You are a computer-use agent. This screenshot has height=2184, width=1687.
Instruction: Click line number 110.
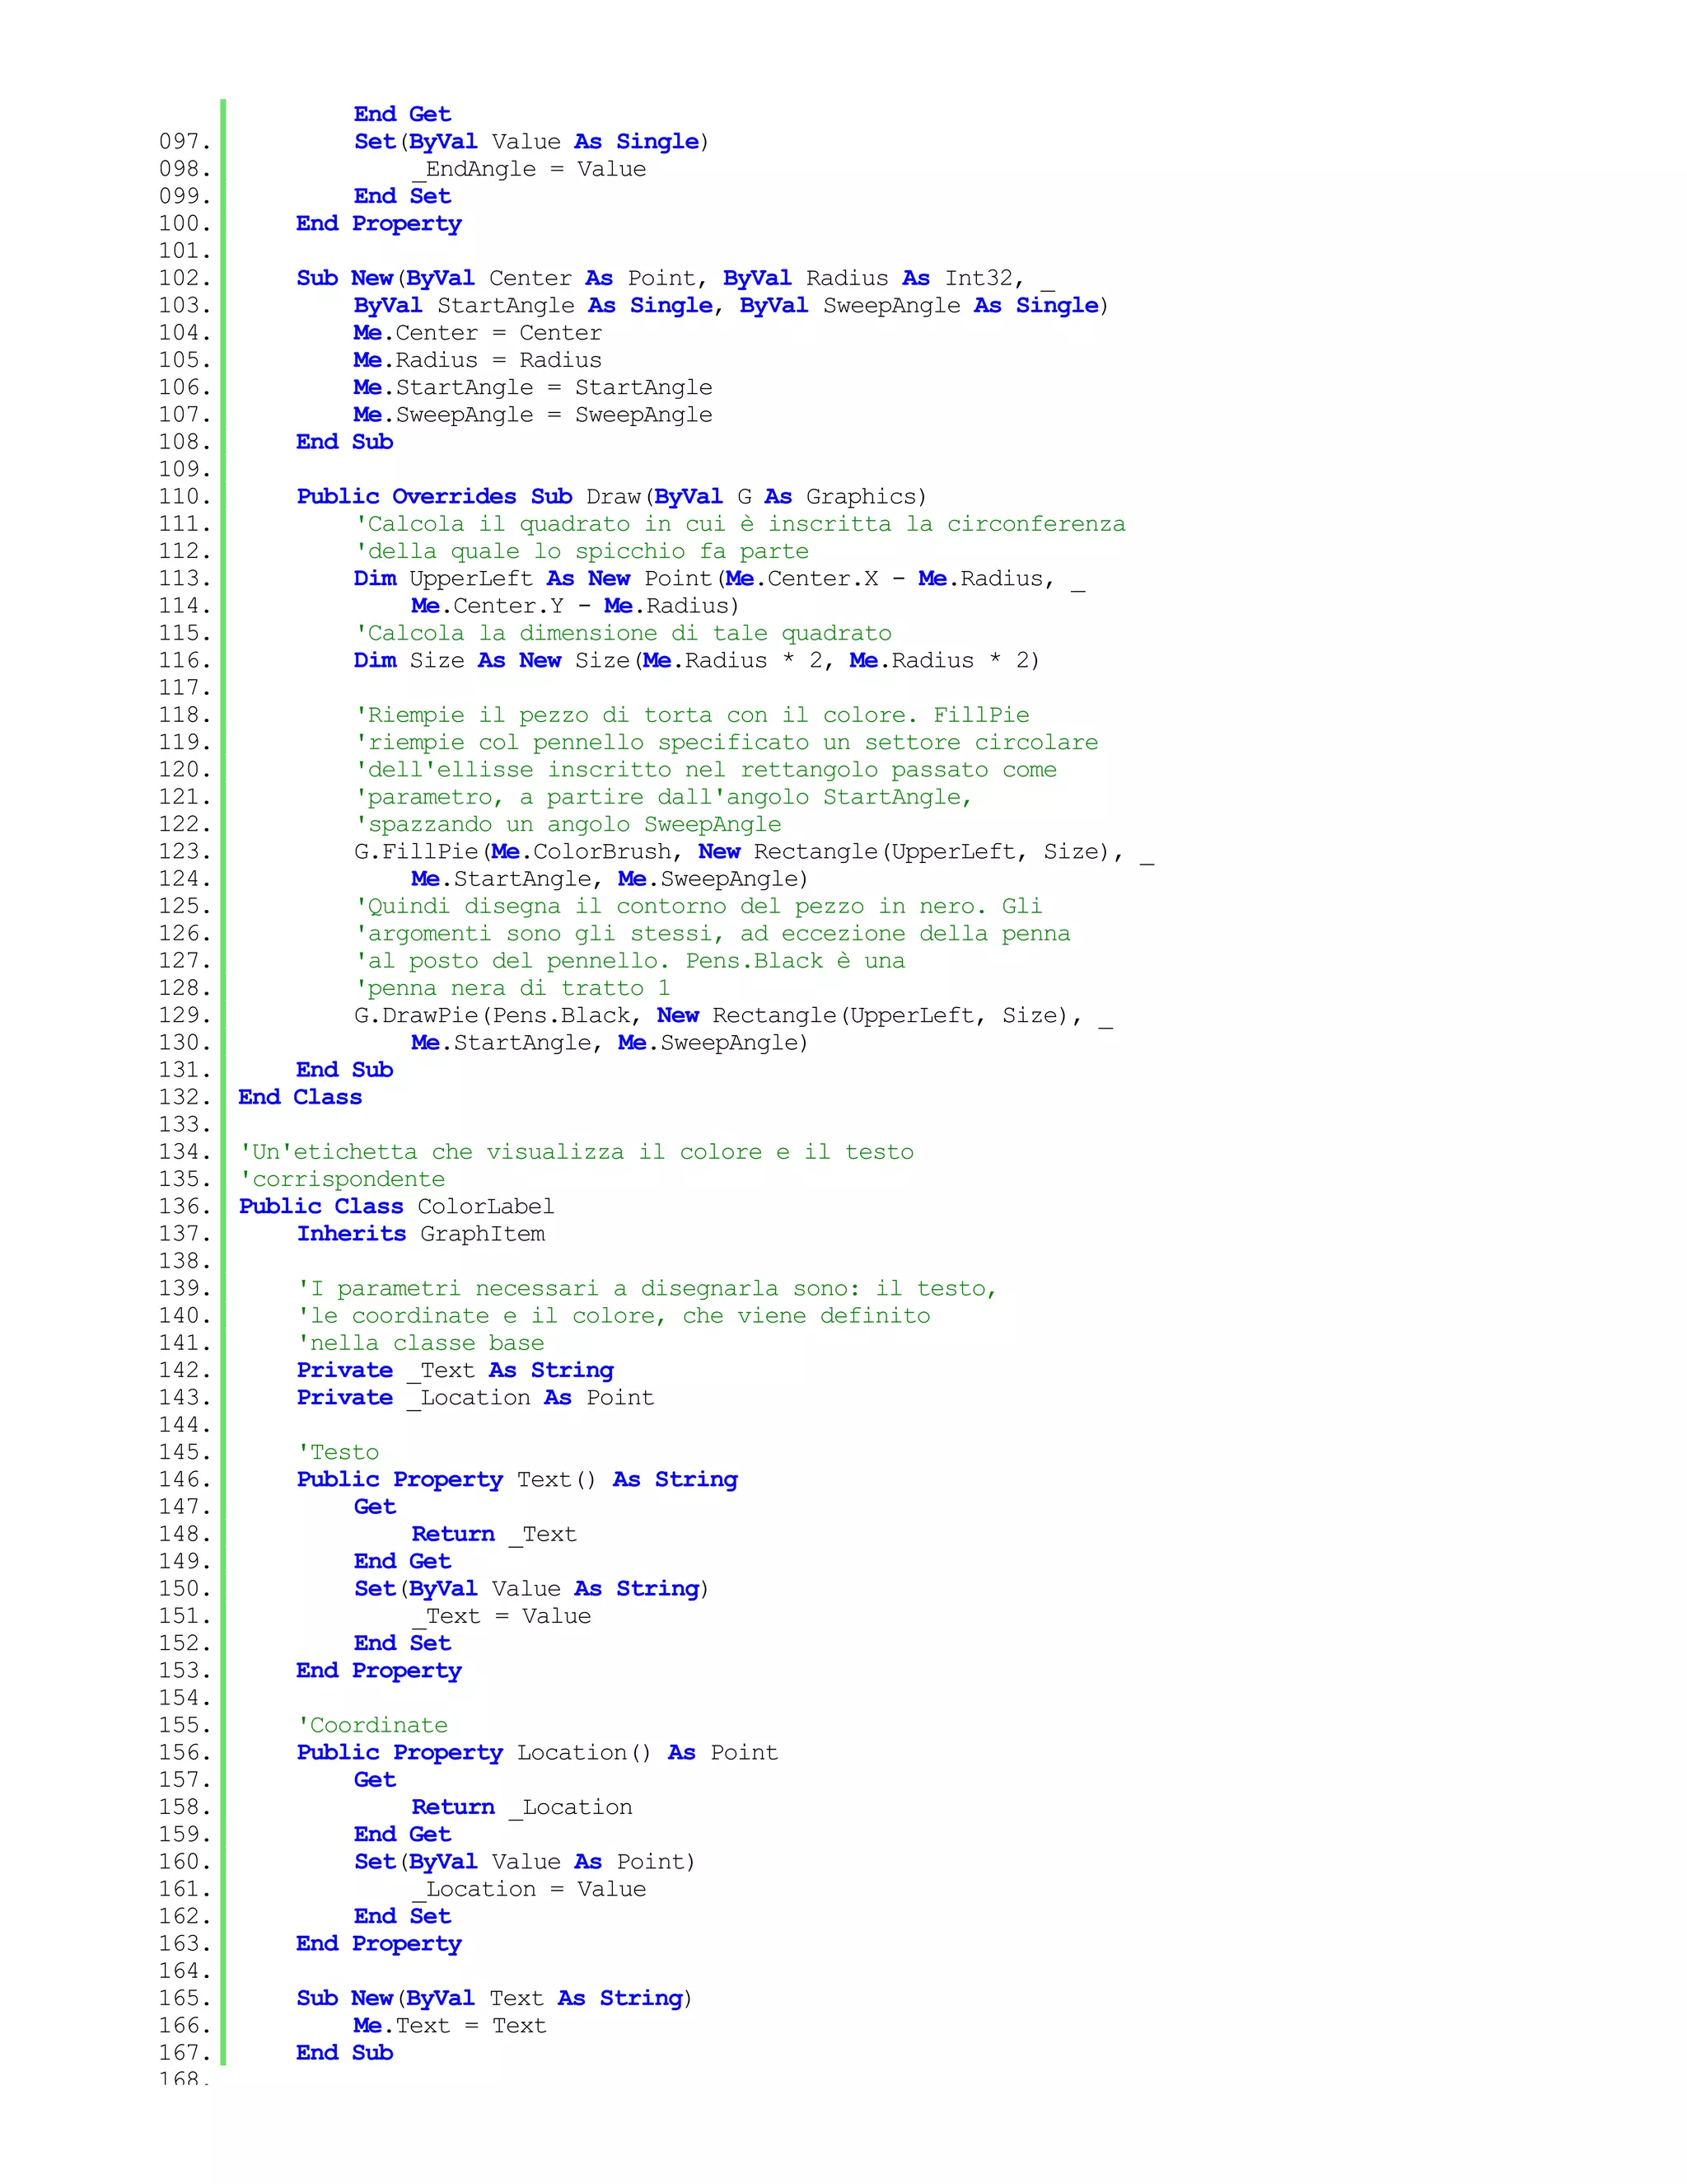(x=185, y=497)
